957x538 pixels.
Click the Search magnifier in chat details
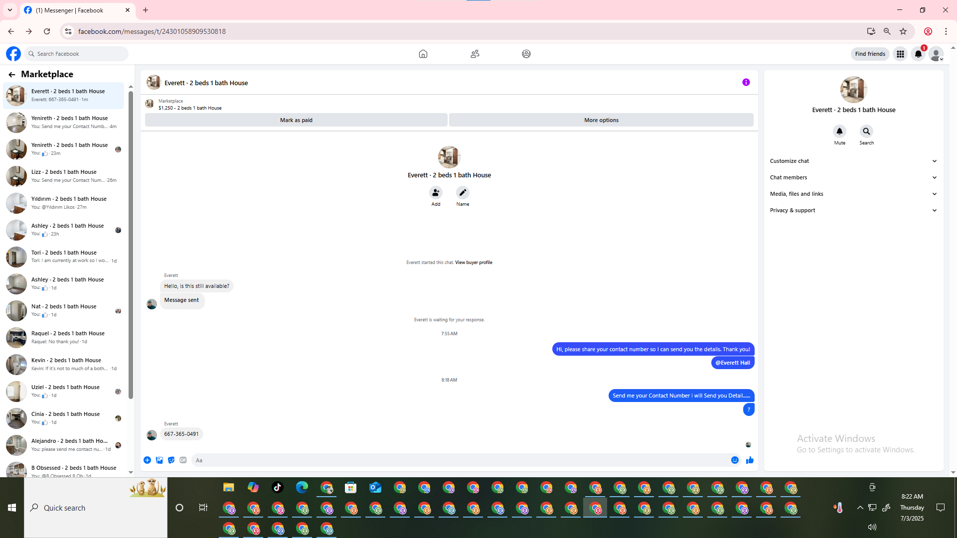(x=866, y=132)
